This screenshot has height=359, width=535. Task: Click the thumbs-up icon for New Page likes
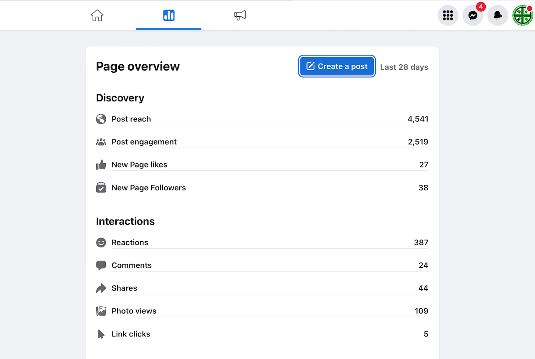pos(101,165)
